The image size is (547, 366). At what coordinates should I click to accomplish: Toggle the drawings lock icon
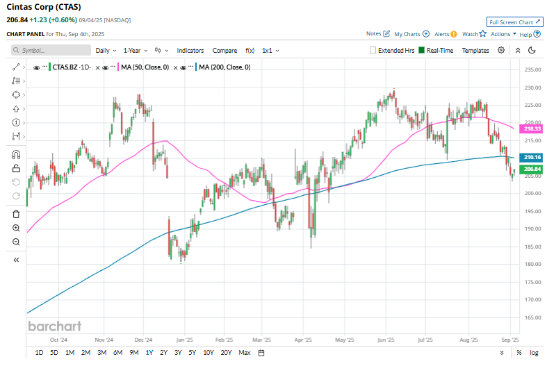[x=16, y=168]
